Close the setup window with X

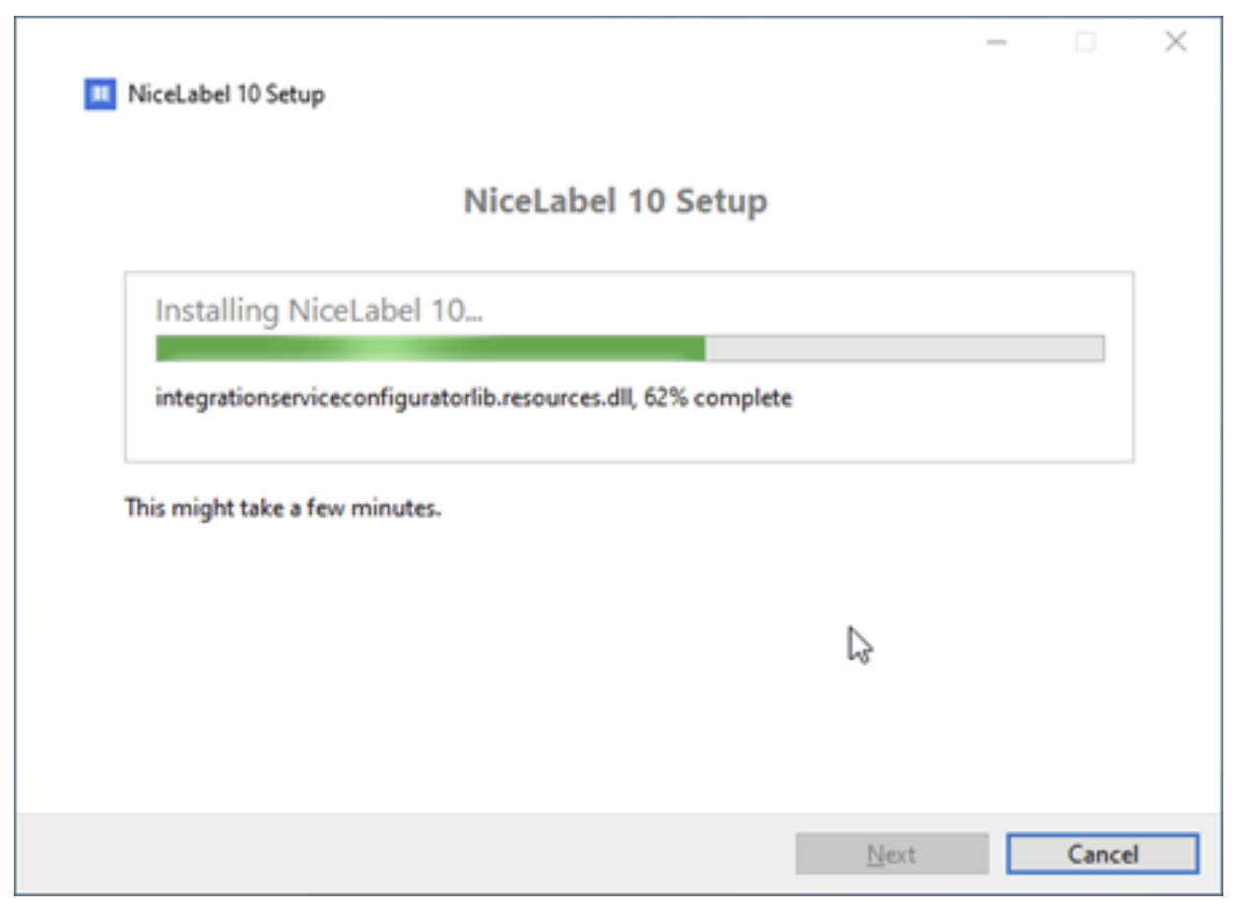tap(1175, 41)
